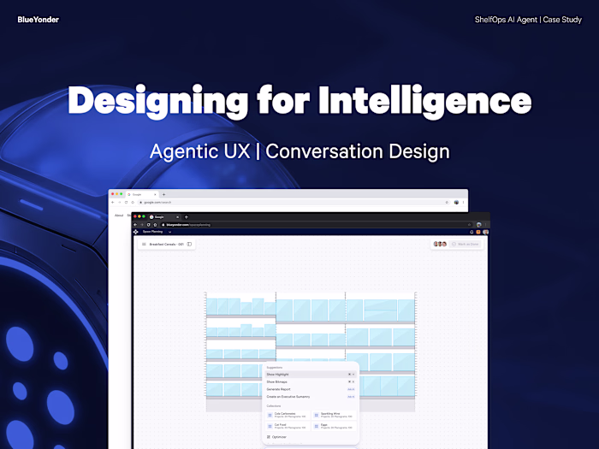The width and height of the screenshot is (599, 449).
Task: Select the Show Highlight suggestion
Action: (310, 375)
